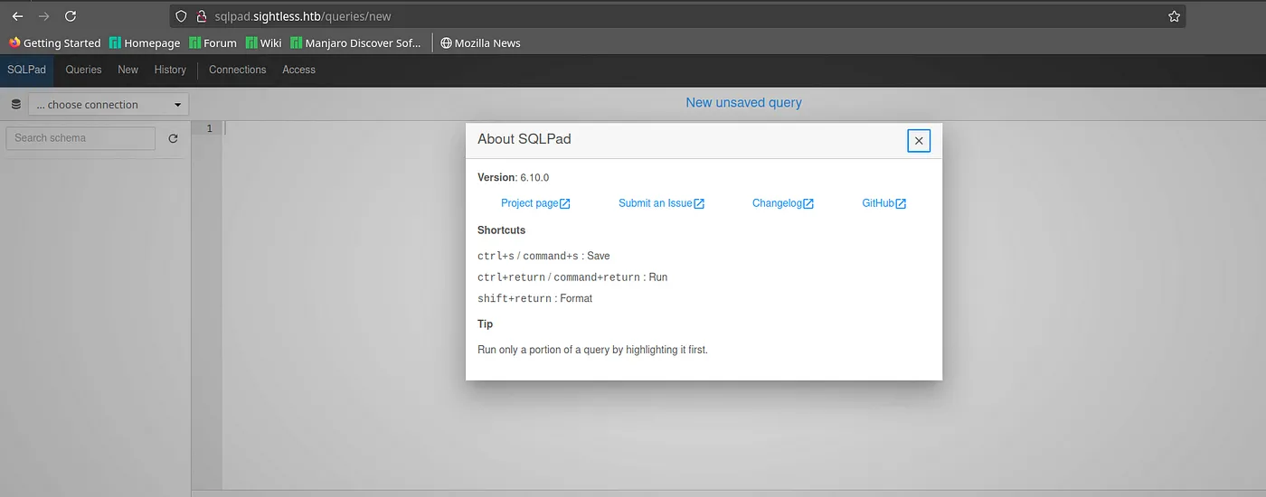Click the external-link icon beside GitHub
This screenshot has height=497, width=1266.
pos(901,203)
